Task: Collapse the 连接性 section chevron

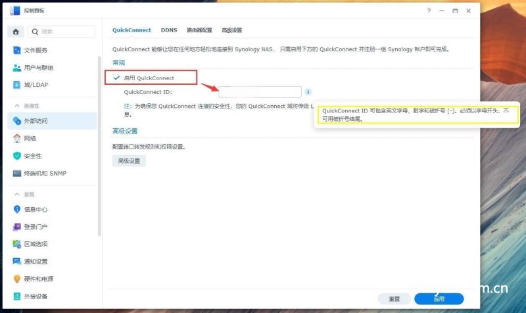Action: point(17,106)
